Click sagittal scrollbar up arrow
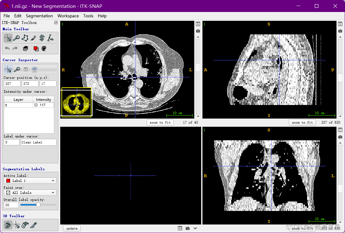This screenshot has height=233, width=345. pyautogui.click(x=340, y=37)
